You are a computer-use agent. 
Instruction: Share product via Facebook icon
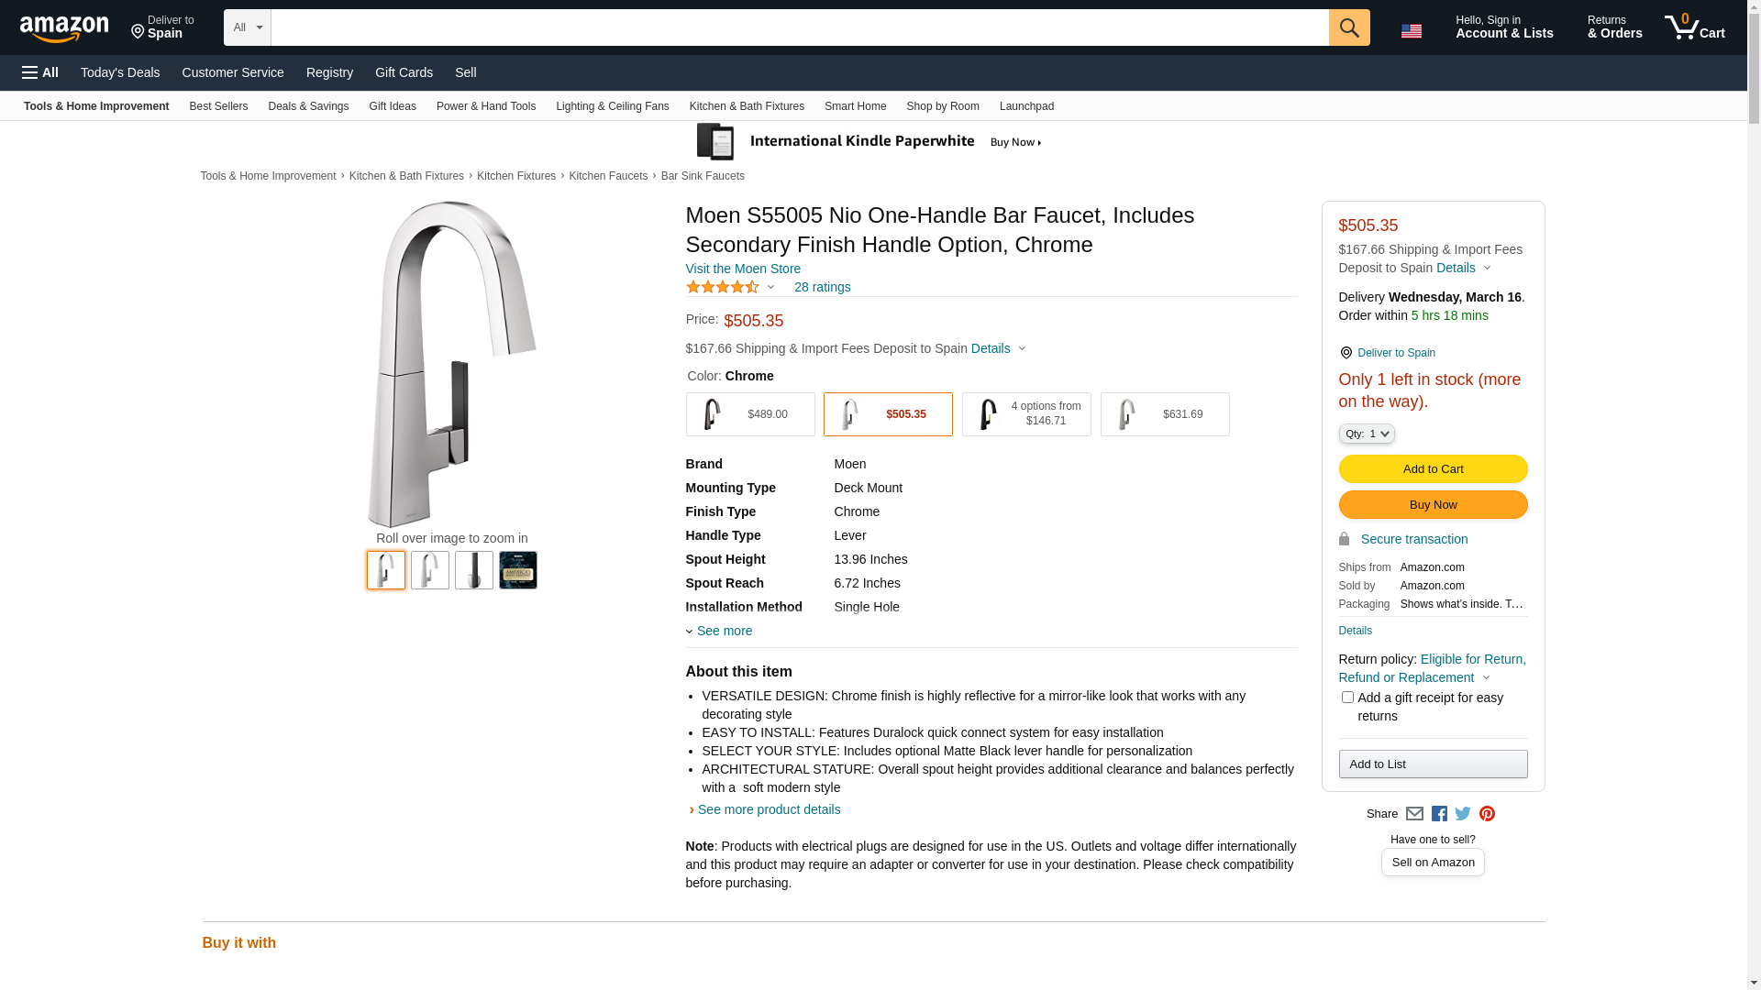coord(1439,814)
